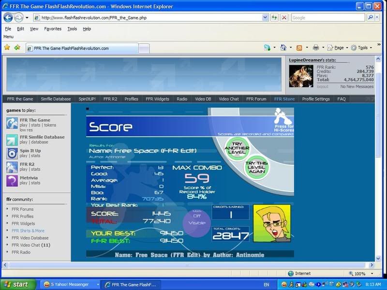Open the FFR Shirts & More link

pos(28,231)
